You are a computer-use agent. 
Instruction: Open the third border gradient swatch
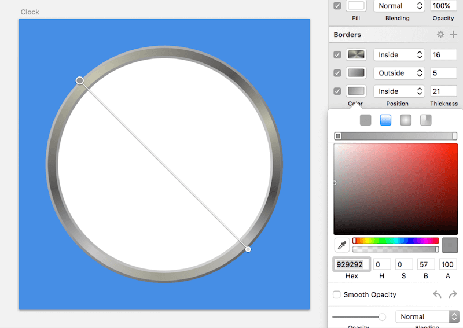(356, 91)
